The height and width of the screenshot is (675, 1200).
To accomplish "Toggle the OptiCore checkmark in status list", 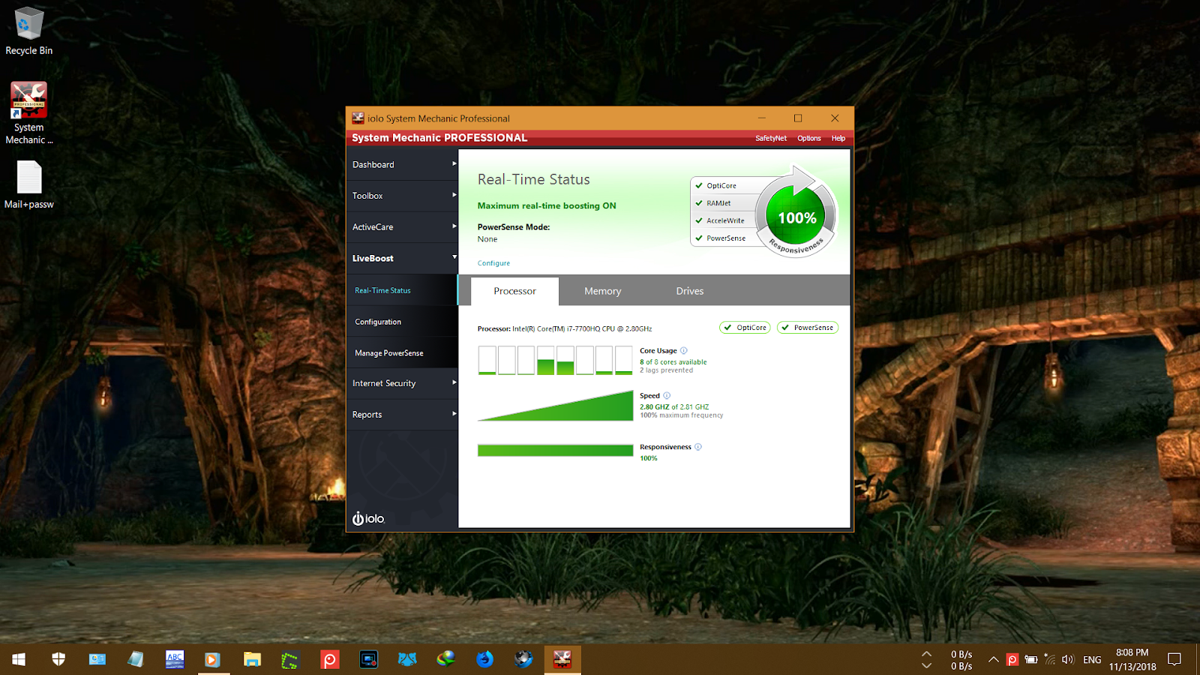I will (699, 185).
